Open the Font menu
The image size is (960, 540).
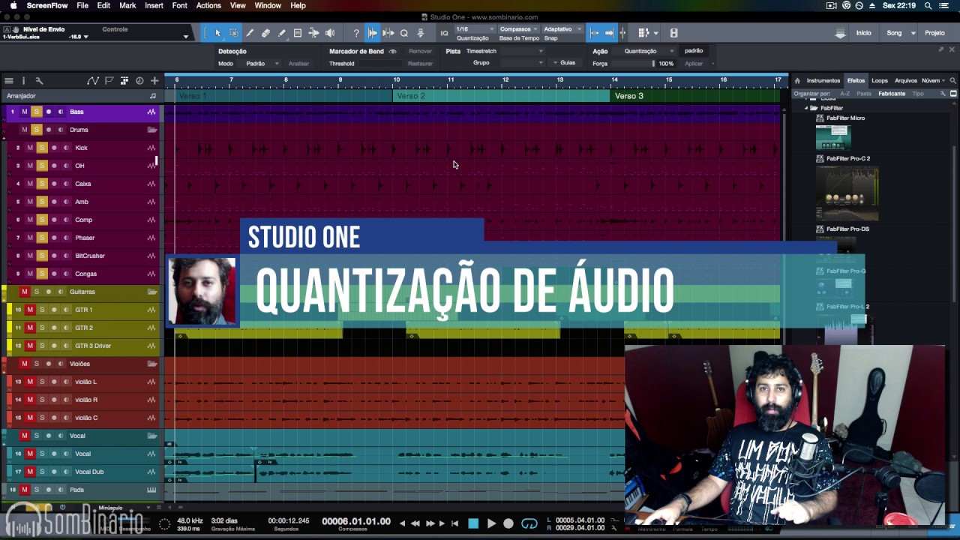point(179,5)
